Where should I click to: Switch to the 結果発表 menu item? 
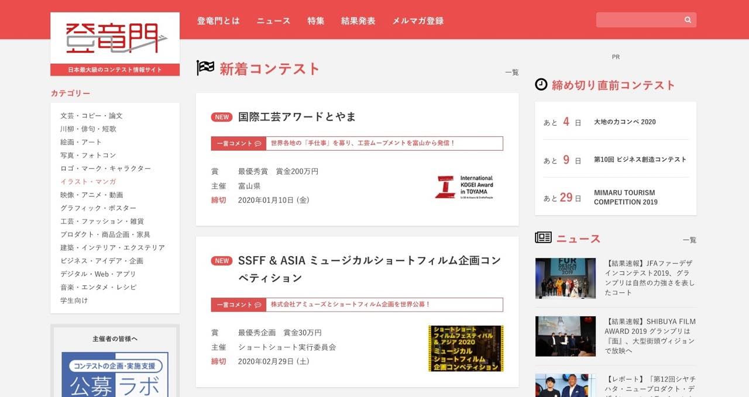pos(358,20)
